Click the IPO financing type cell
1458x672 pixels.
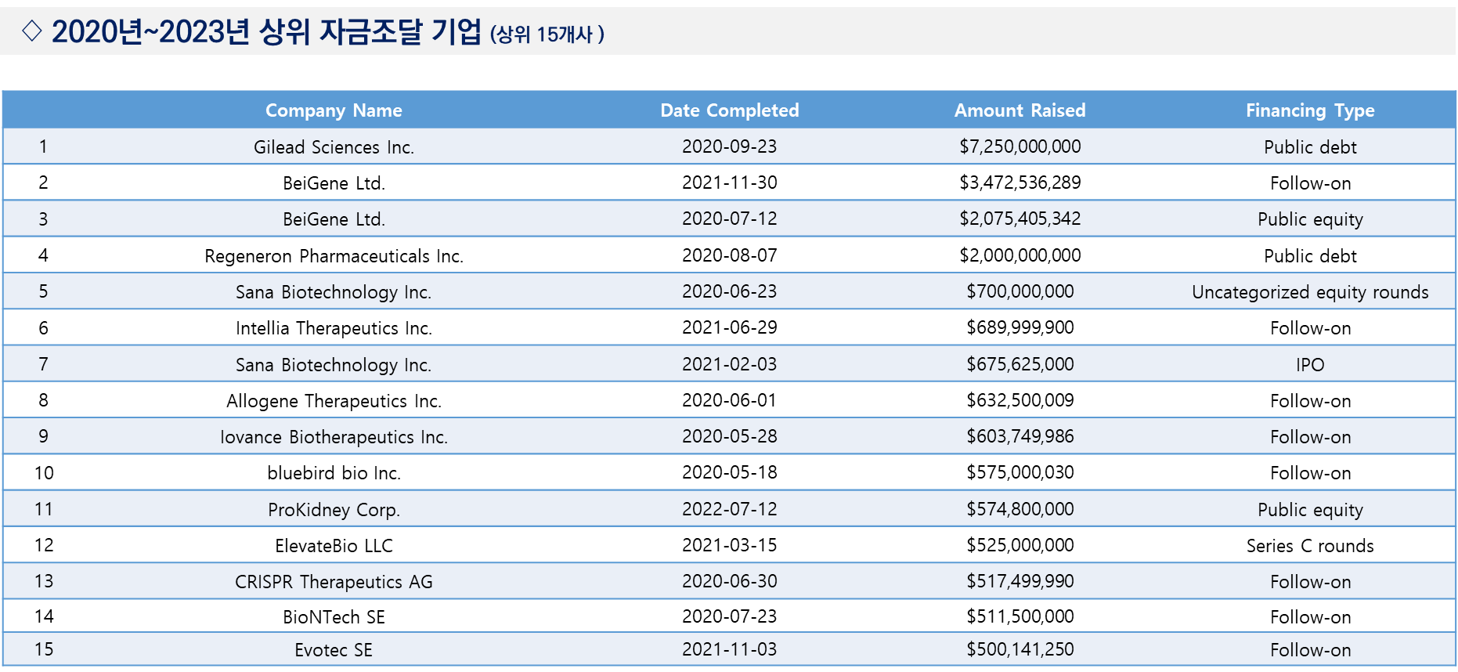(1310, 365)
